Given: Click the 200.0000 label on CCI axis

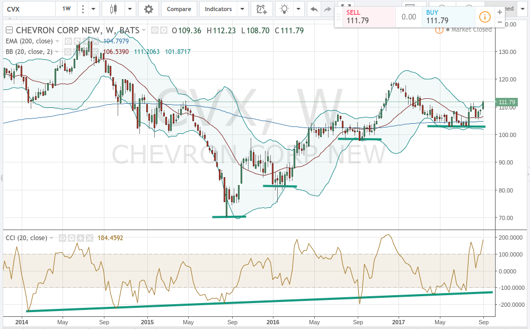Looking at the screenshot, I should pos(510,237).
